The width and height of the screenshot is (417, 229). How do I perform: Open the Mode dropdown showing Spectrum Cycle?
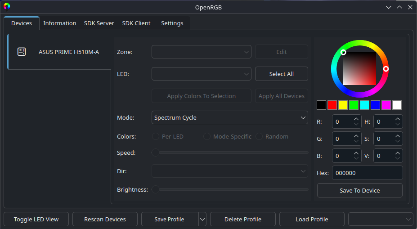(x=229, y=117)
